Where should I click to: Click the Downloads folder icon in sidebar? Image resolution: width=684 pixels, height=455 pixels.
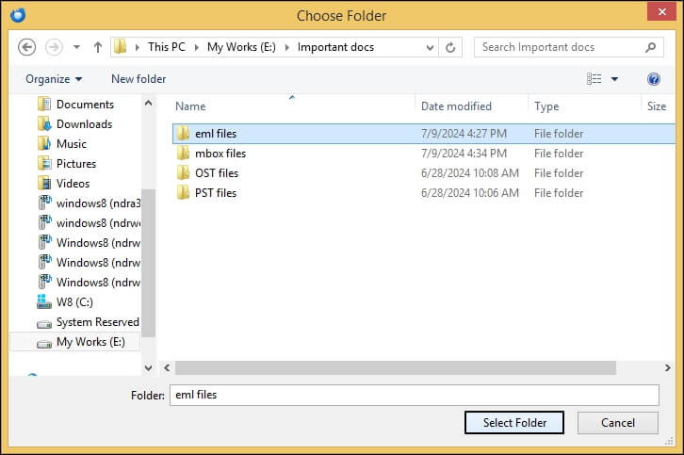(44, 124)
